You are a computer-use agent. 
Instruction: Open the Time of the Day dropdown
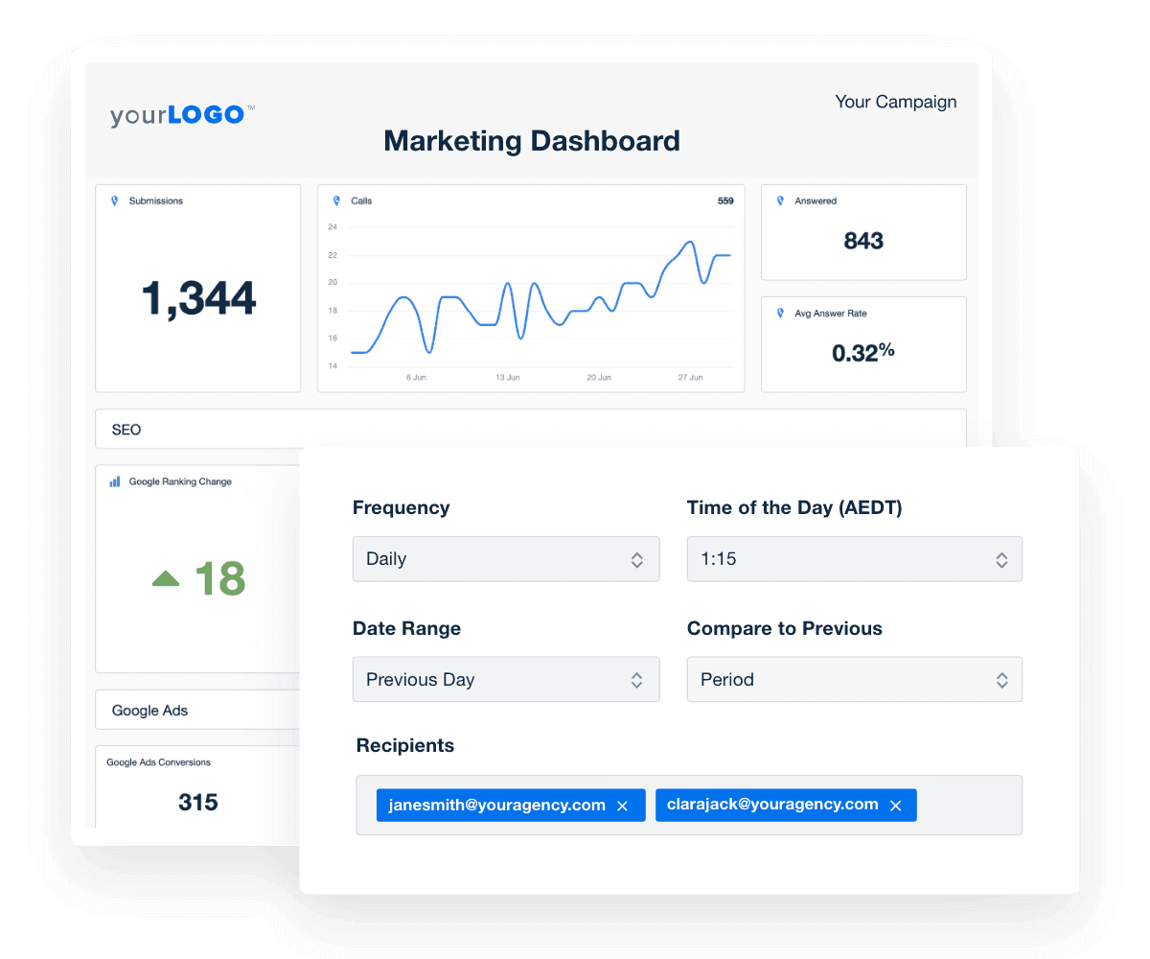854,559
